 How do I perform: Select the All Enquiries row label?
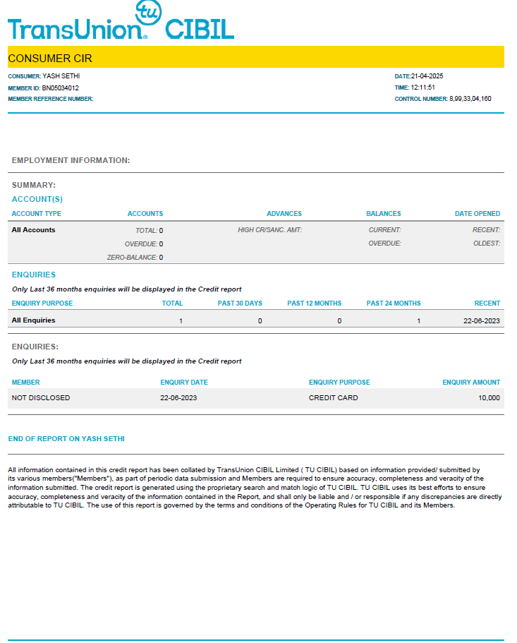(x=33, y=320)
